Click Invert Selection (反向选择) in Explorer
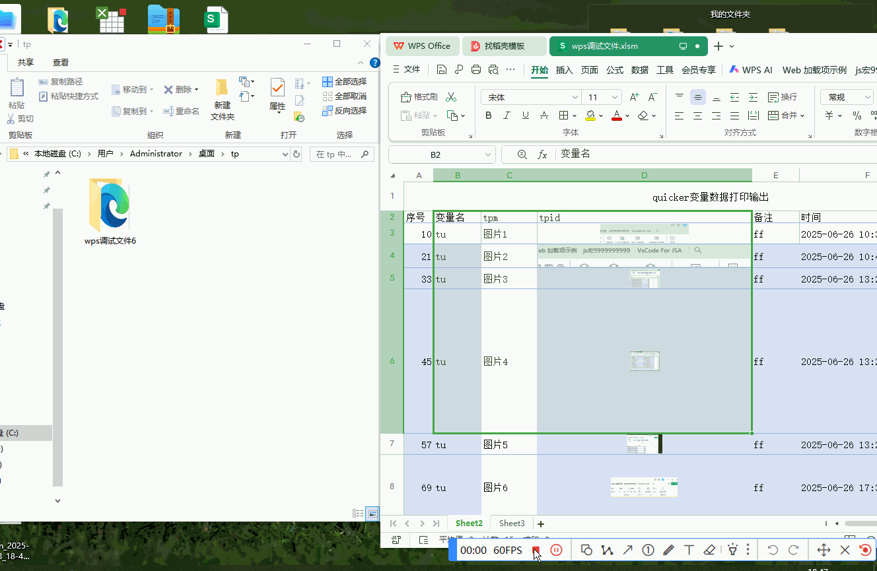Viewport: 877px width, 571px height. pyautogui.click(x=344, y=110)
